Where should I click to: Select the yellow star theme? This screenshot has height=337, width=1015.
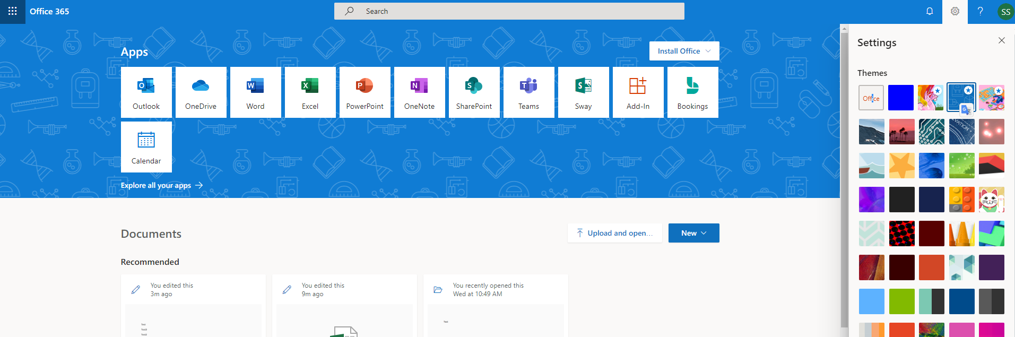tap(901, 166)
